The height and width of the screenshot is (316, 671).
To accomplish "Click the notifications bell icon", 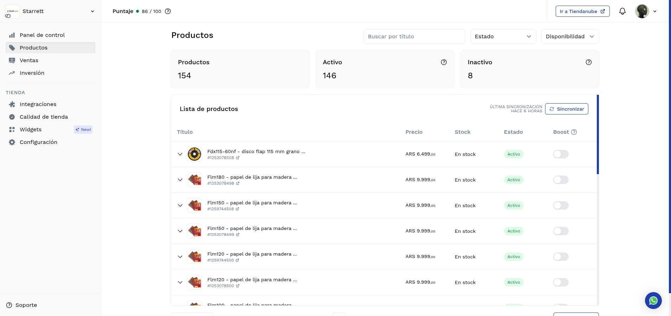I will (622, 11).
